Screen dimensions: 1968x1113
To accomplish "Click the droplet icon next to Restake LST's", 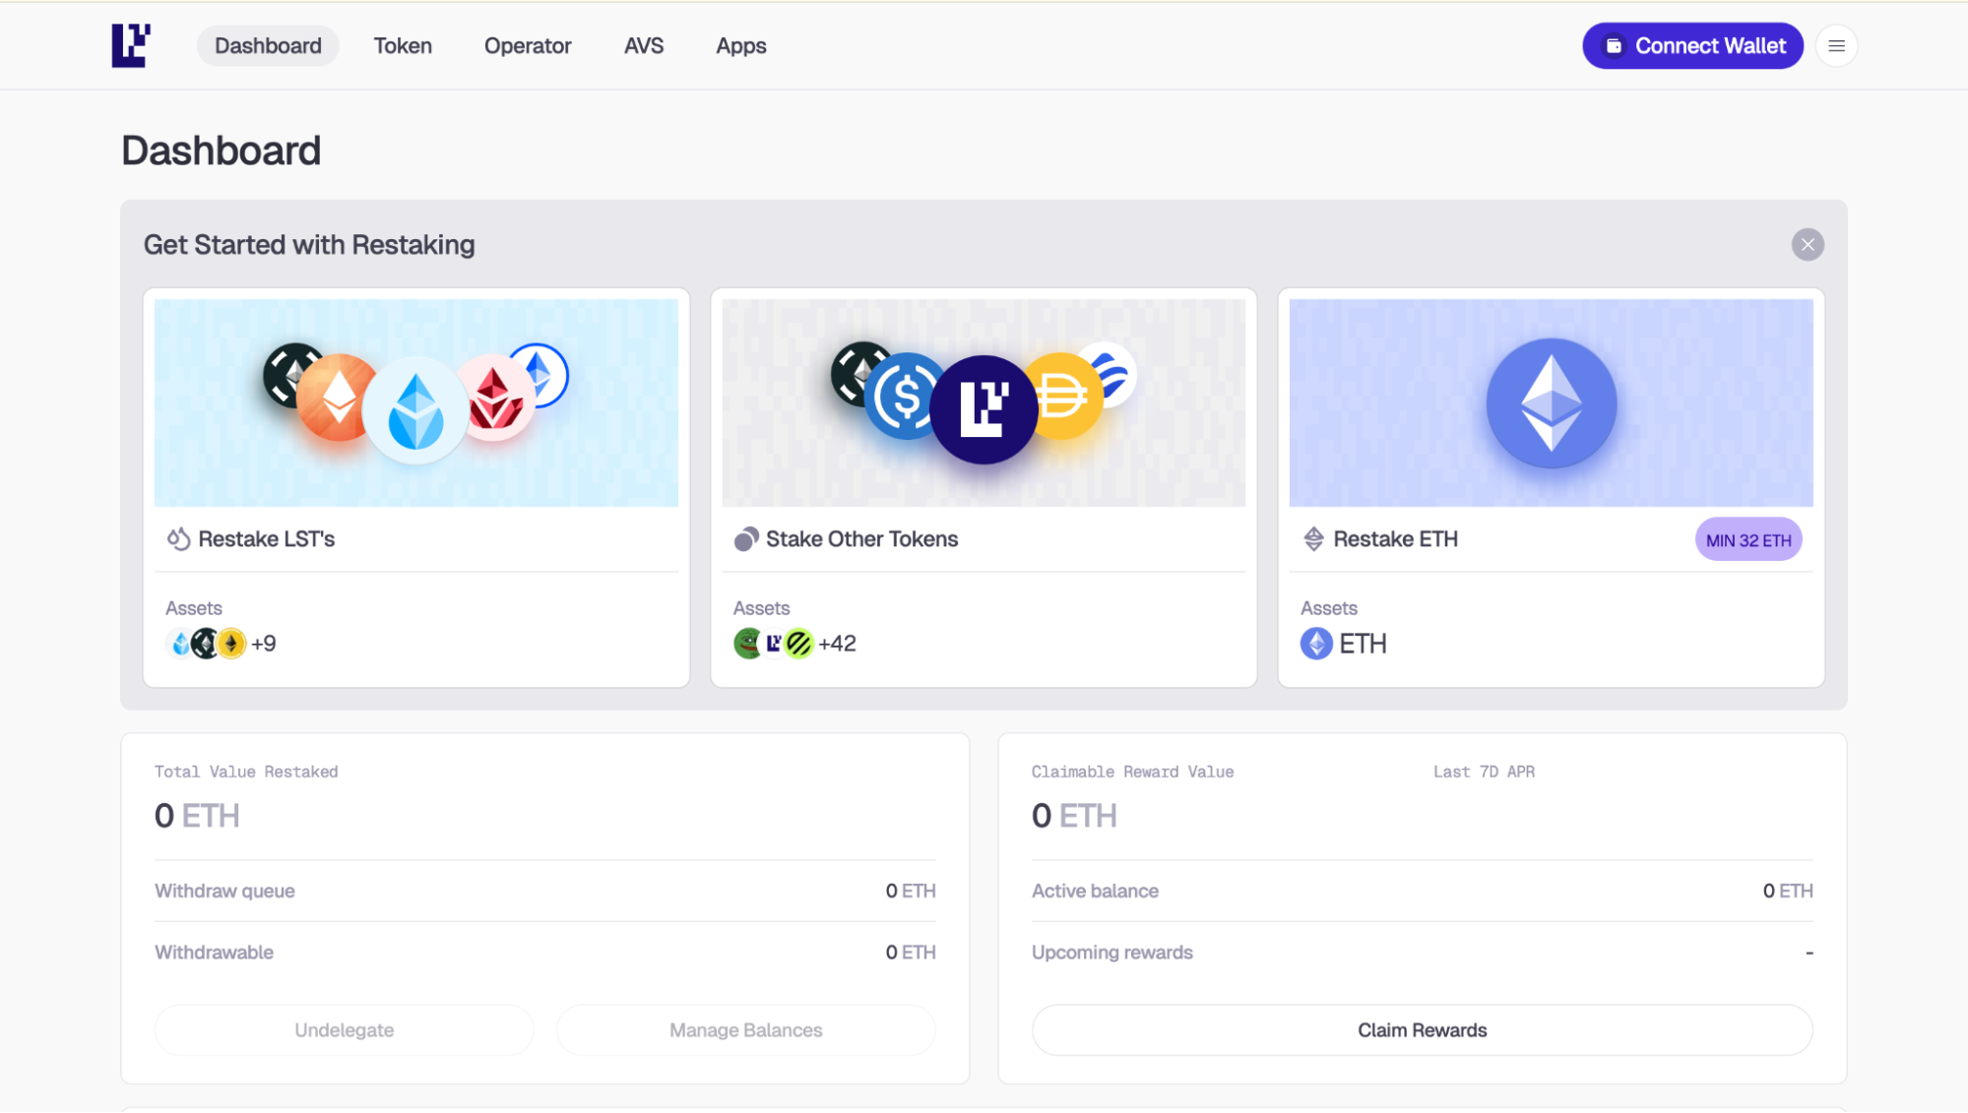I will coord(178,539).
